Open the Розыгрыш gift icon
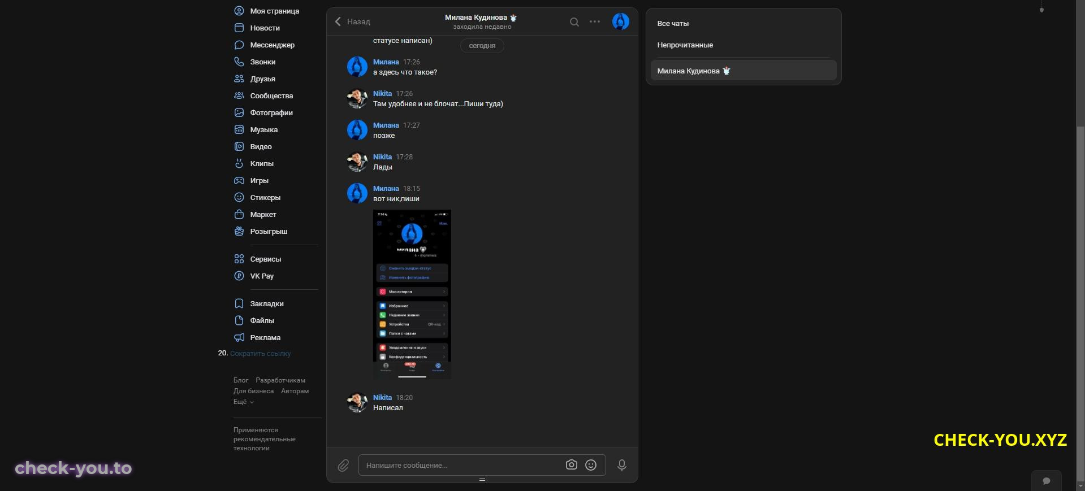Screen dimensions: 1085x491 coord(239,231)
